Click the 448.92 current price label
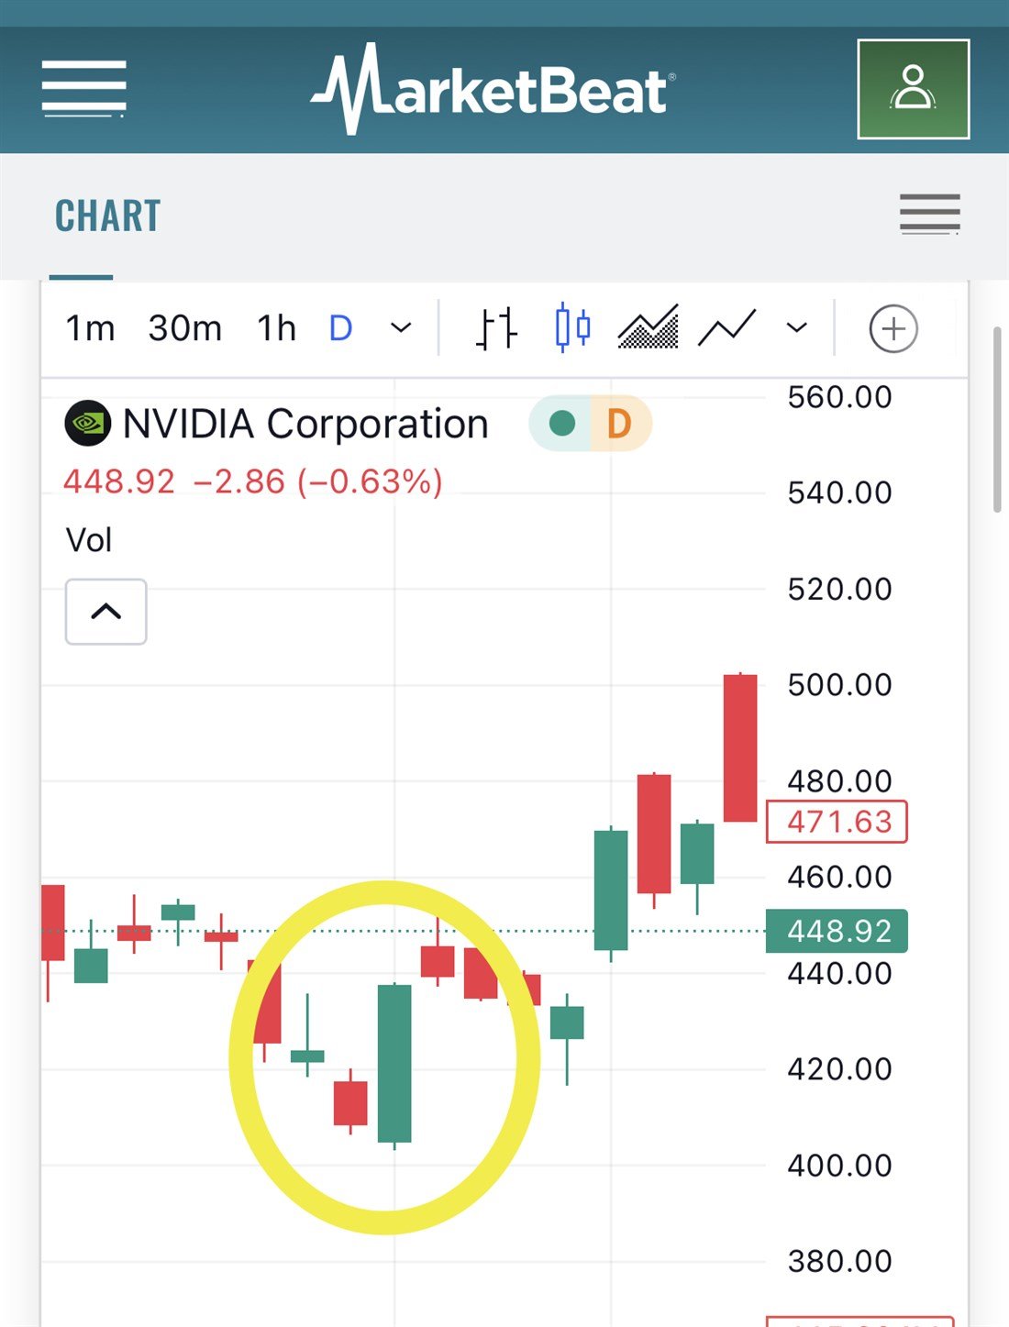 [837, 932]
